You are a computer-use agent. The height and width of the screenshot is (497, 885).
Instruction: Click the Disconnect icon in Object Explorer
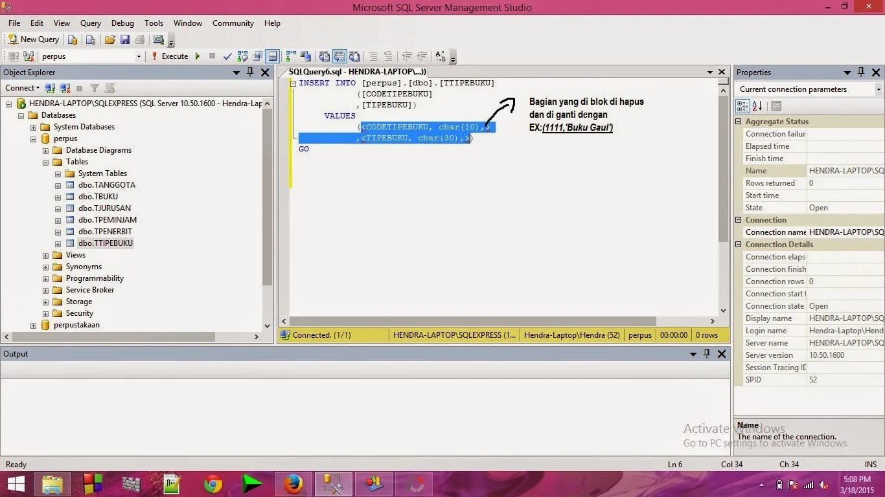(65, 88)
